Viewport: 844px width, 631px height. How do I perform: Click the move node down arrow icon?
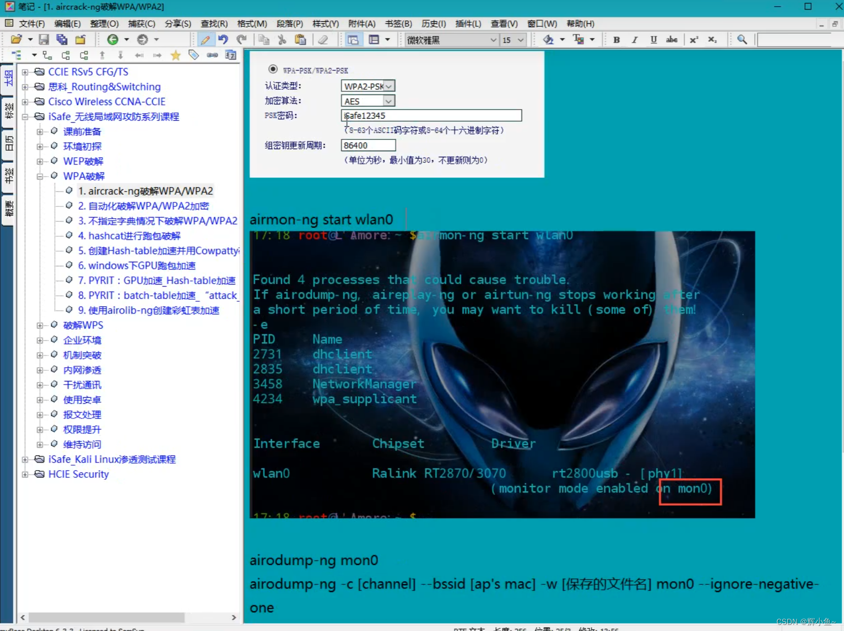coord(121,55)
